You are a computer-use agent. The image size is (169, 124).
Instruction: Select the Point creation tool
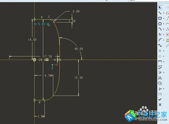[160, 51]
